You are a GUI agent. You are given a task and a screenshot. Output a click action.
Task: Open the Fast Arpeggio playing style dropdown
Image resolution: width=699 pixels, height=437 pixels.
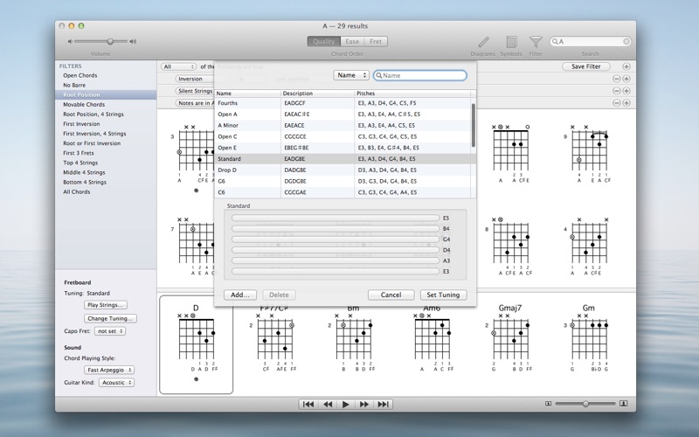[109, 370]
